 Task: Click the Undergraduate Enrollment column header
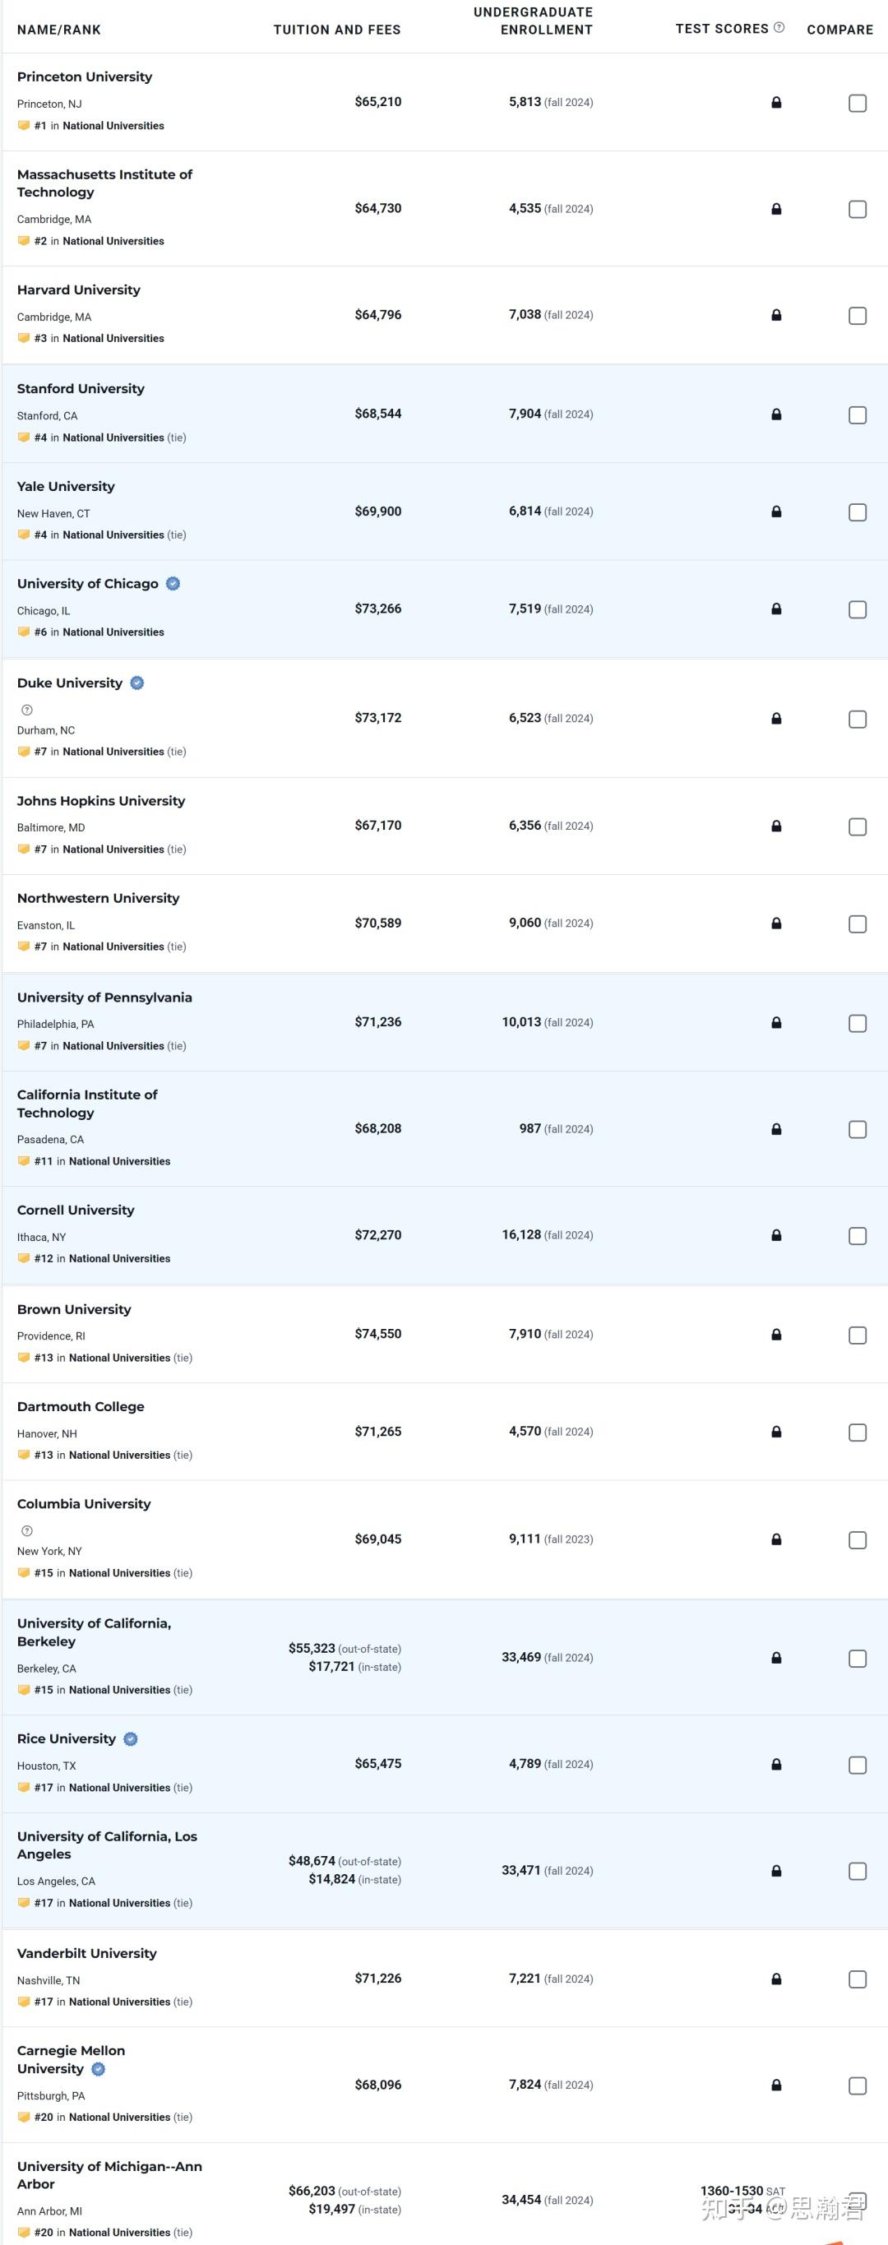[534, 21]
